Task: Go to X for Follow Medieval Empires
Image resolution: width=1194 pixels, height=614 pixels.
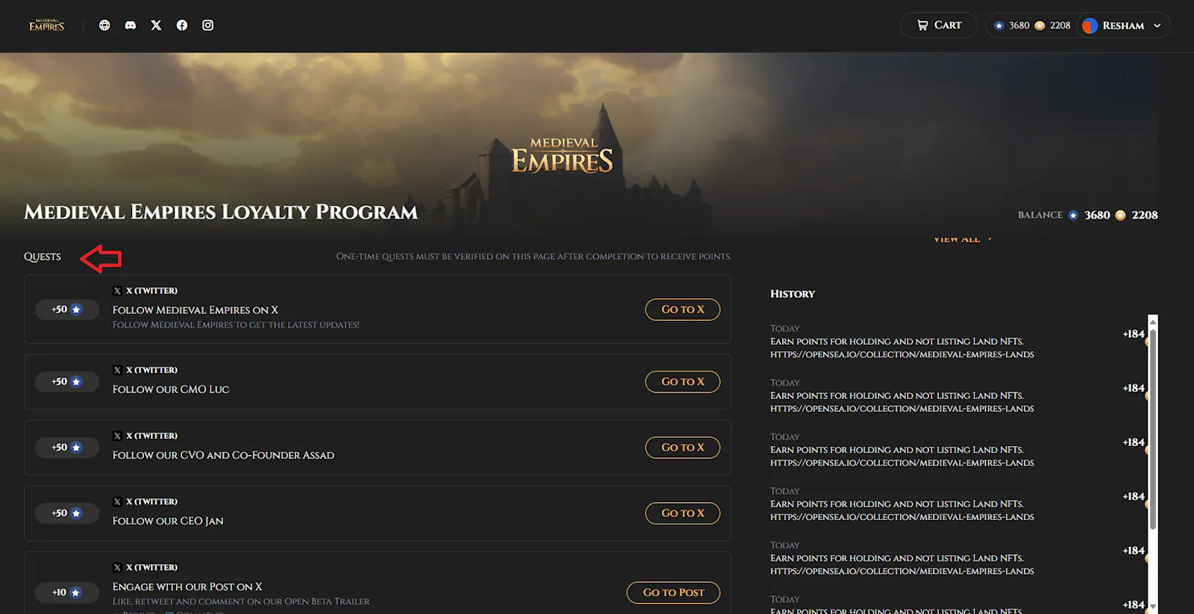Action: 683,310
